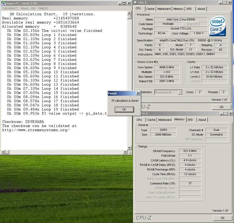
Task: Click the memory Size value 2048 MBytes
Action: point(163,135)
